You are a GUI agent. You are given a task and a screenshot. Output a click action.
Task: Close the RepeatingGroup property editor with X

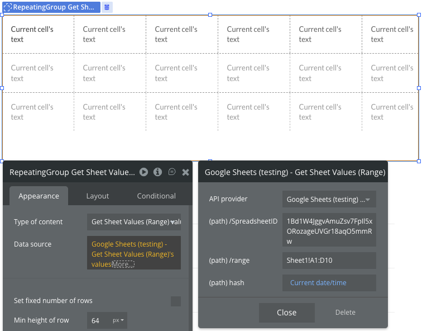(x=185, y=172)
